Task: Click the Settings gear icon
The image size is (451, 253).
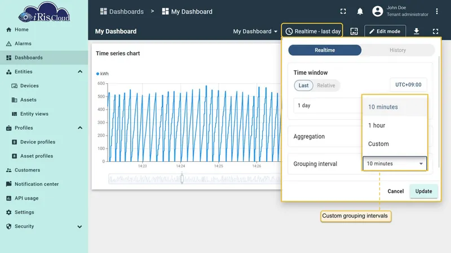Action: pos(8,213)
